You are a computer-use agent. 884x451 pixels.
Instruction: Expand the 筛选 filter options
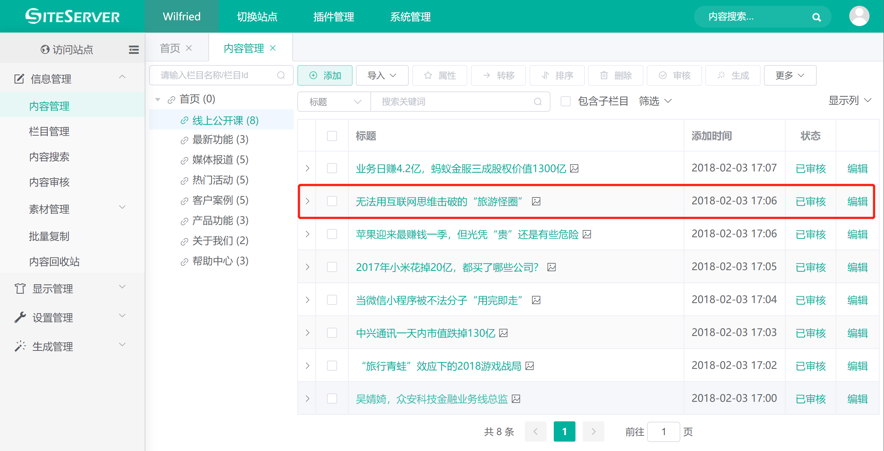click(655, 101)
